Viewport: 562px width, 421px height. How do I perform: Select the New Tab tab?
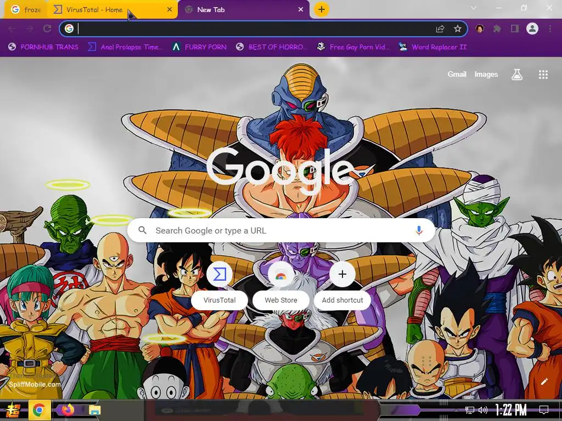tap(244, 10)
